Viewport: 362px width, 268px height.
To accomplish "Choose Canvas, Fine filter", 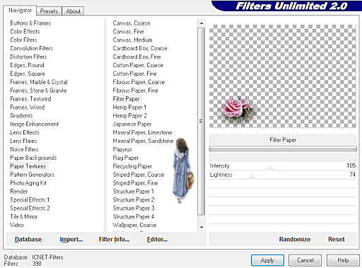I will click(x=129, y=32).
